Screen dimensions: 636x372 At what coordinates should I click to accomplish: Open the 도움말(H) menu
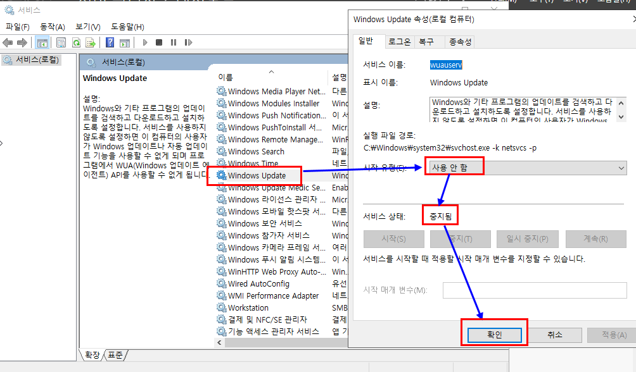tap(128, 27)
